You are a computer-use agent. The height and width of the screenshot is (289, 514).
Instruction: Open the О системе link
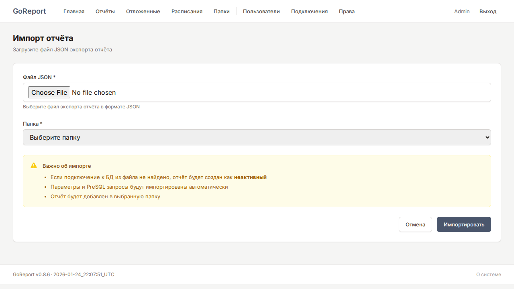(x=488, y=275)
